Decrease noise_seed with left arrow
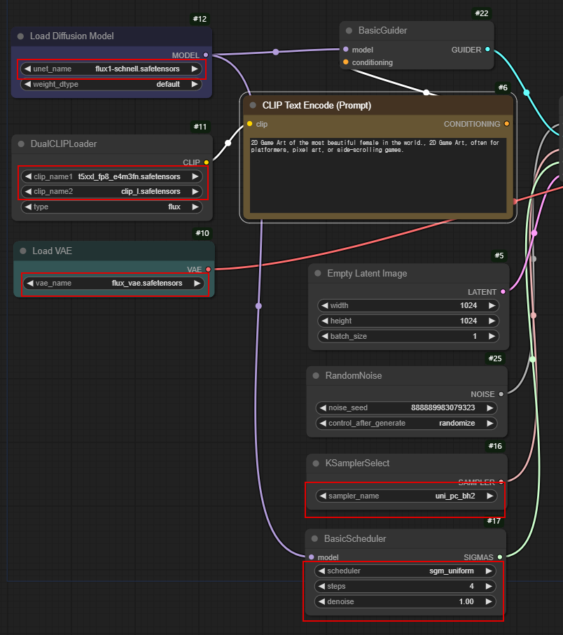This screenshot has width=563, height=635. pyautogui.click(x=323, y=407)
